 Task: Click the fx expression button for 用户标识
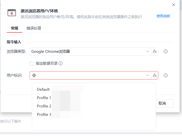(x=155, y=75)
